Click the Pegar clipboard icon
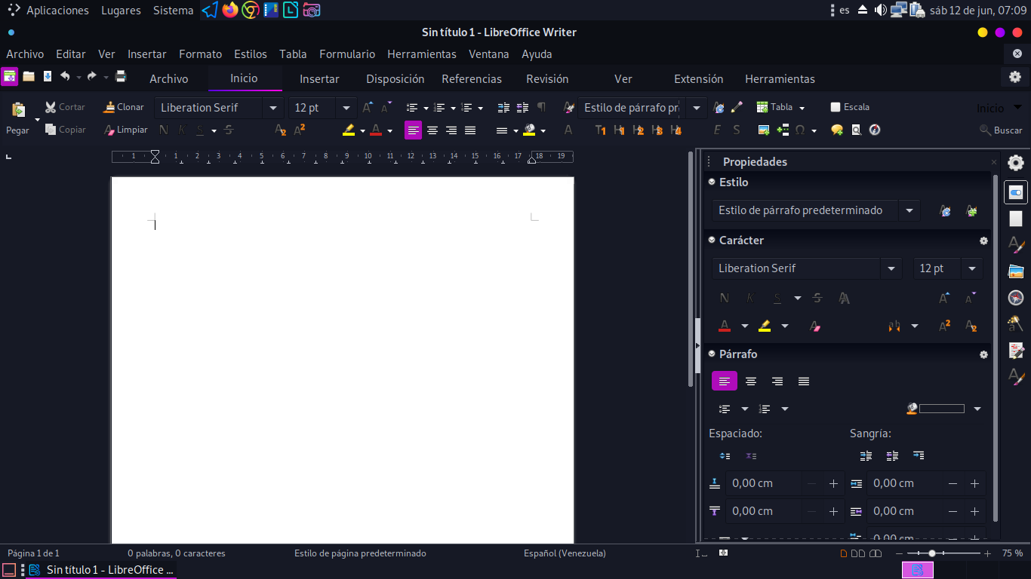The width and height of the screenshot is (1031, 579). tap(18, 110)
